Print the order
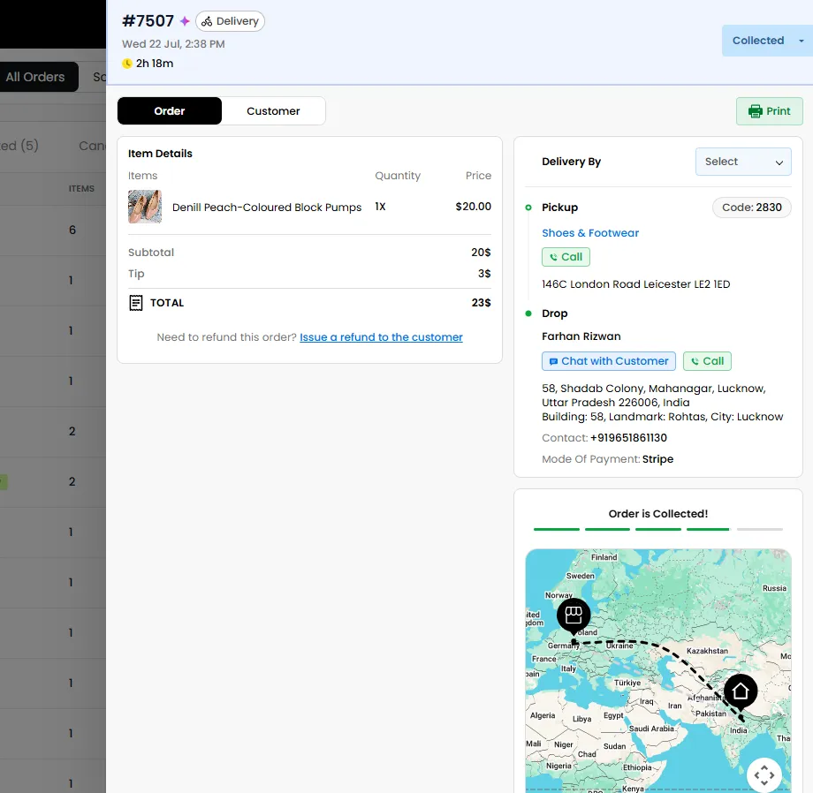This screenshot has width=813, height=793. tap(770, 111)
